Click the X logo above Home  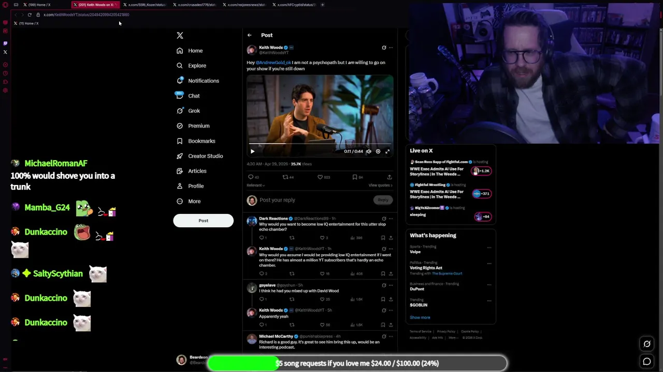(180, 35)
